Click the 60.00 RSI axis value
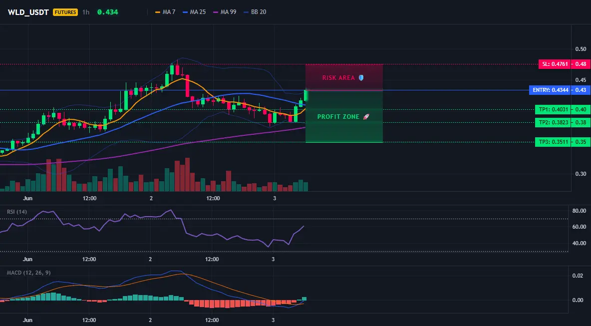591x326 pixels. click(x=579, y=227)
